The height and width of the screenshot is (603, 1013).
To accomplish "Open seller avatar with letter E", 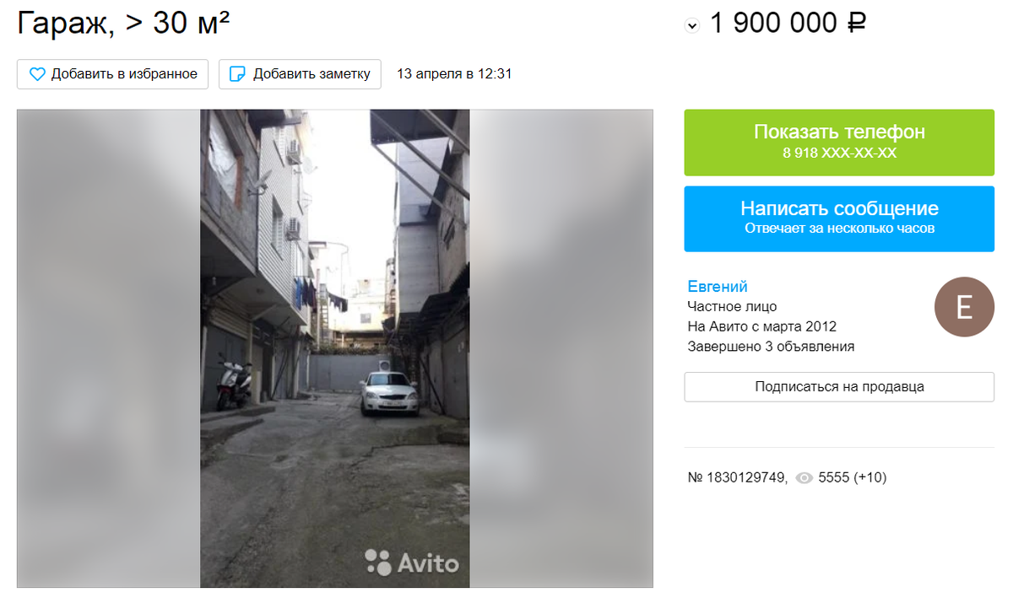I will point(964,307).
